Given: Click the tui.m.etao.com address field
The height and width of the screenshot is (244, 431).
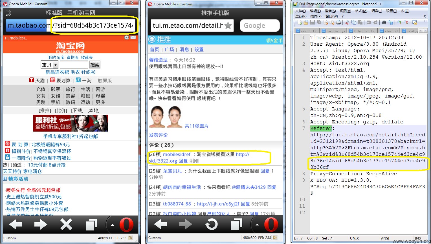Looking at the screenshot, I should 192,26.
